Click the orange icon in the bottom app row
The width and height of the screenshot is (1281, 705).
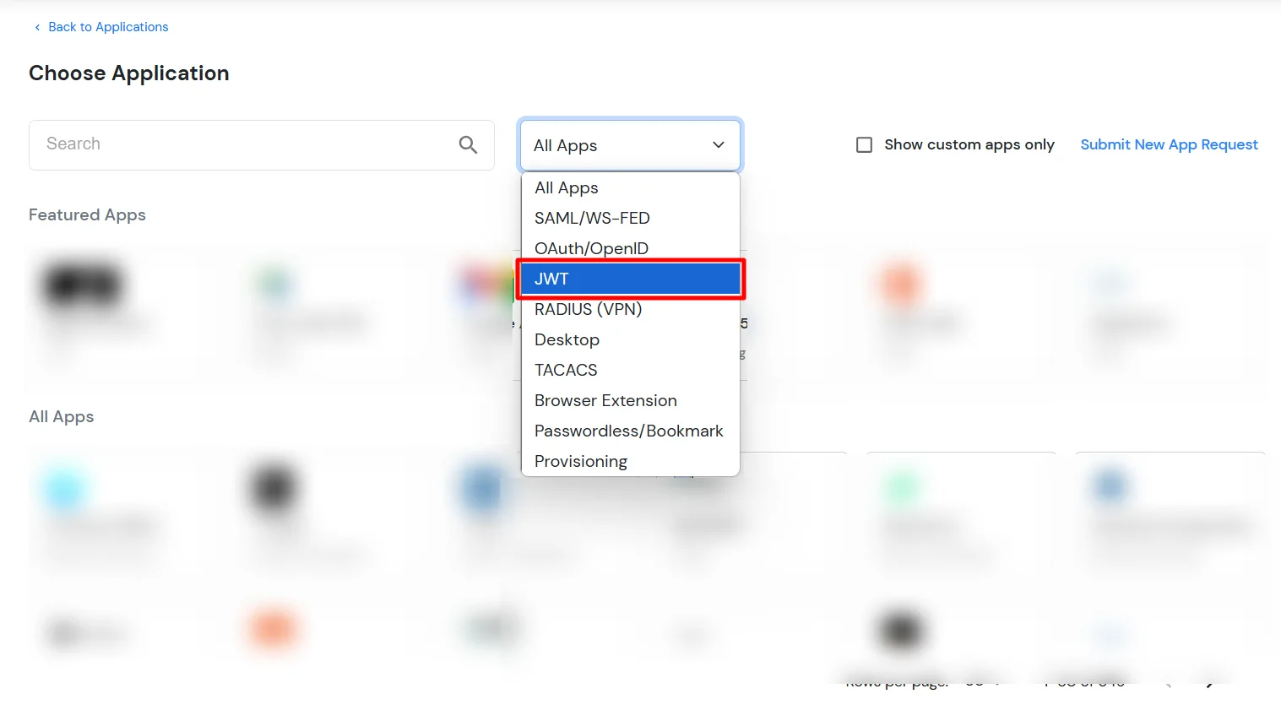click(x=273, y=629)
